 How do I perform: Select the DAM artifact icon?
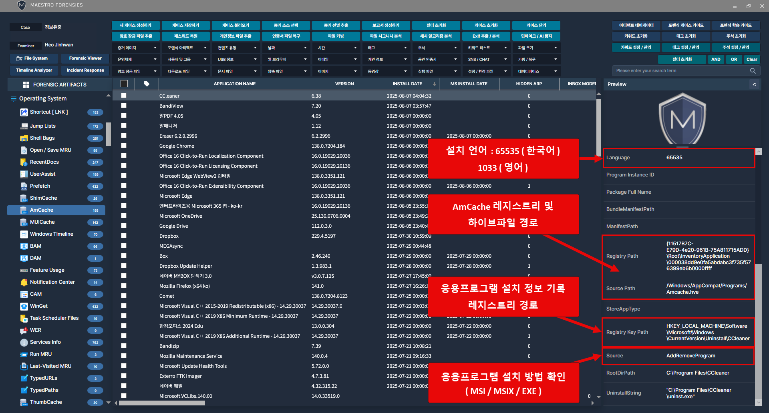[x=24, y=258]
